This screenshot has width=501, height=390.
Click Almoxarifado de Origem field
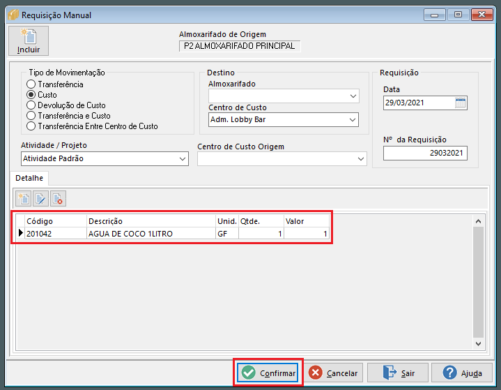[240, 46]
